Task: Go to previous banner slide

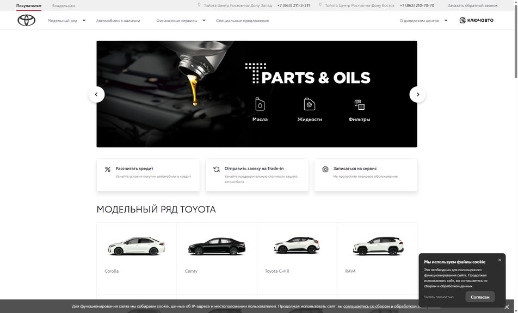Action: click(96, 95)
